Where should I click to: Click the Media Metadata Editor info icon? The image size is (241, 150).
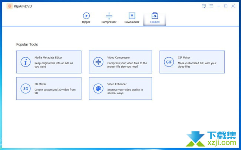click(x=26, y=62)
